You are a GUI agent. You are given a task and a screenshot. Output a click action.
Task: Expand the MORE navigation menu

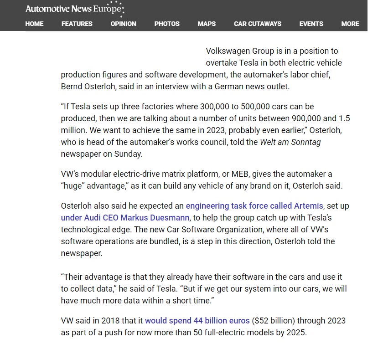click(350, 24)
